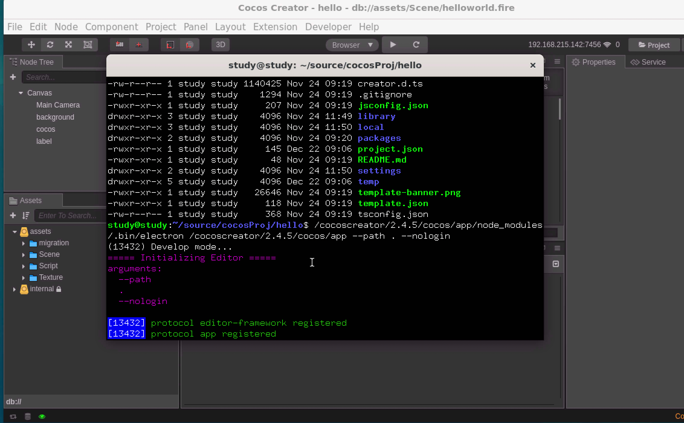Image resolution: width=684 pixels, height=423 pixels.
Task: Select the Scale transform tool
Action: [69, 45]
